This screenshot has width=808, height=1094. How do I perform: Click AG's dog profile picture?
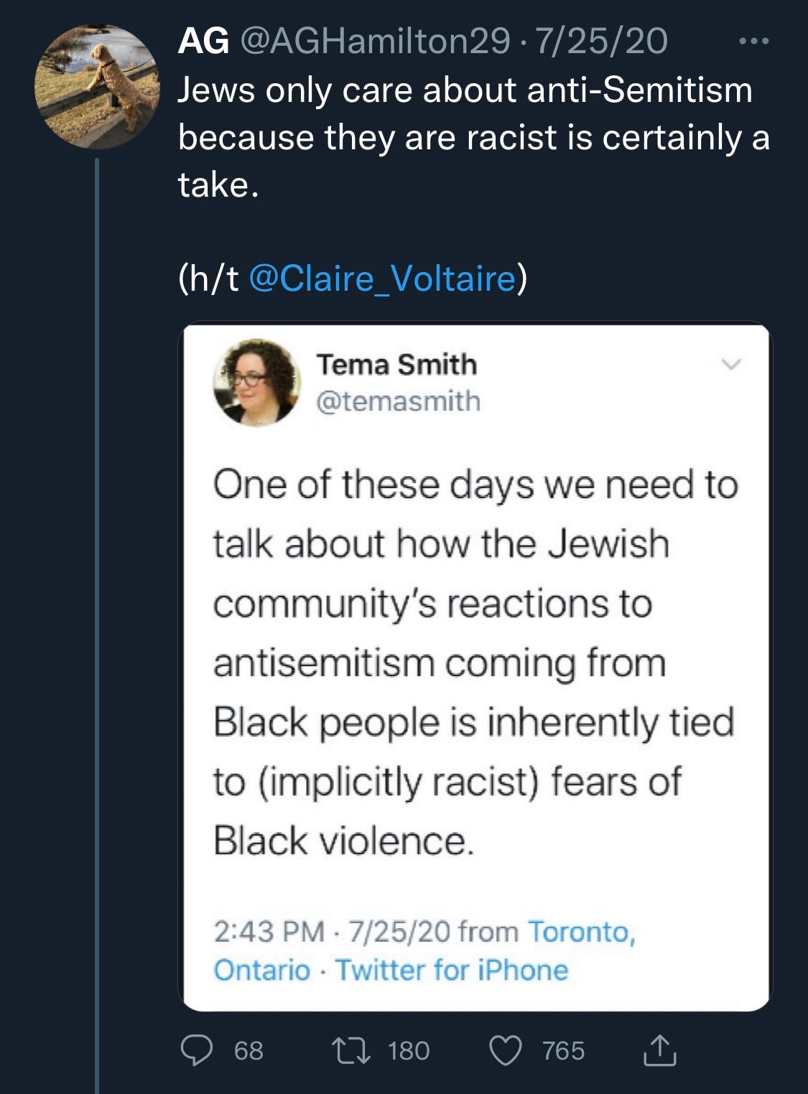(97, 87)
